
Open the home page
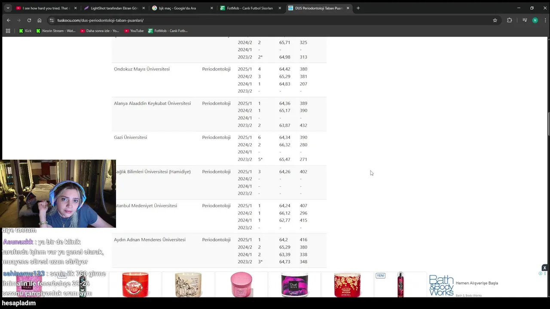pos(39,20)
